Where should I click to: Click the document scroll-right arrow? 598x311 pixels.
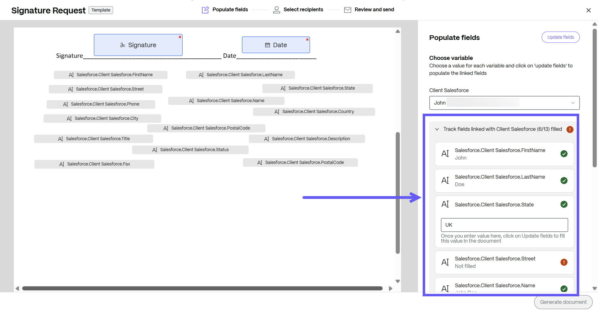[390, 289]
